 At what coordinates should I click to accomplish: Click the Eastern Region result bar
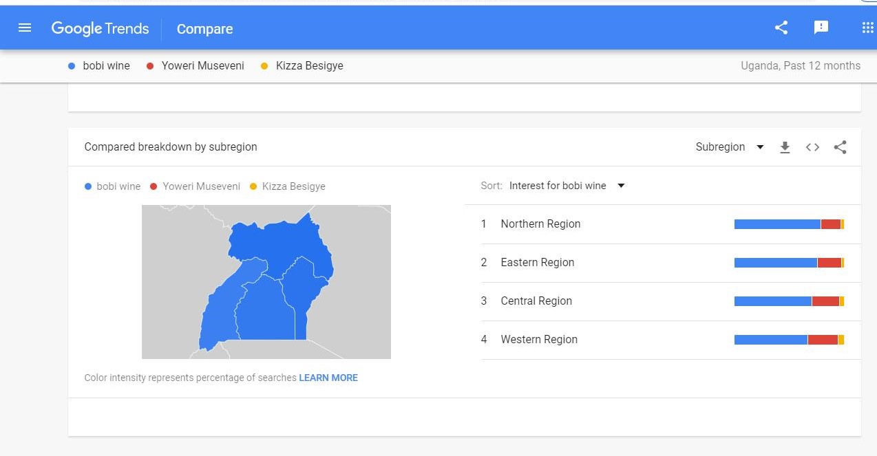tap(789, 263)
